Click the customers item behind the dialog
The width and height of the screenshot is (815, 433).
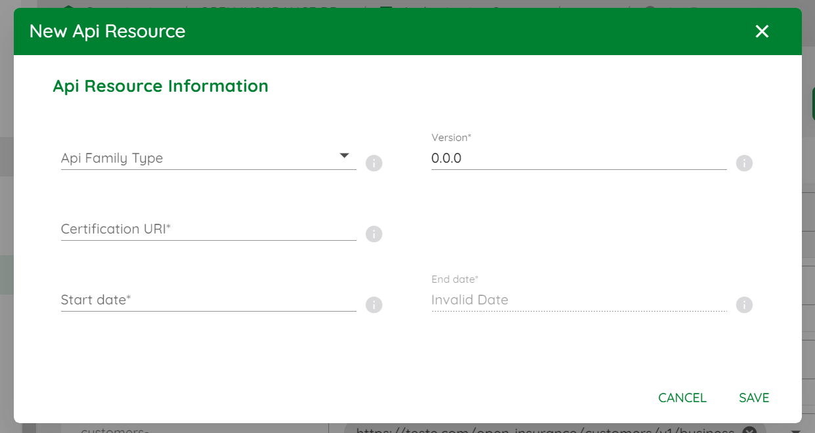(115, 430)
